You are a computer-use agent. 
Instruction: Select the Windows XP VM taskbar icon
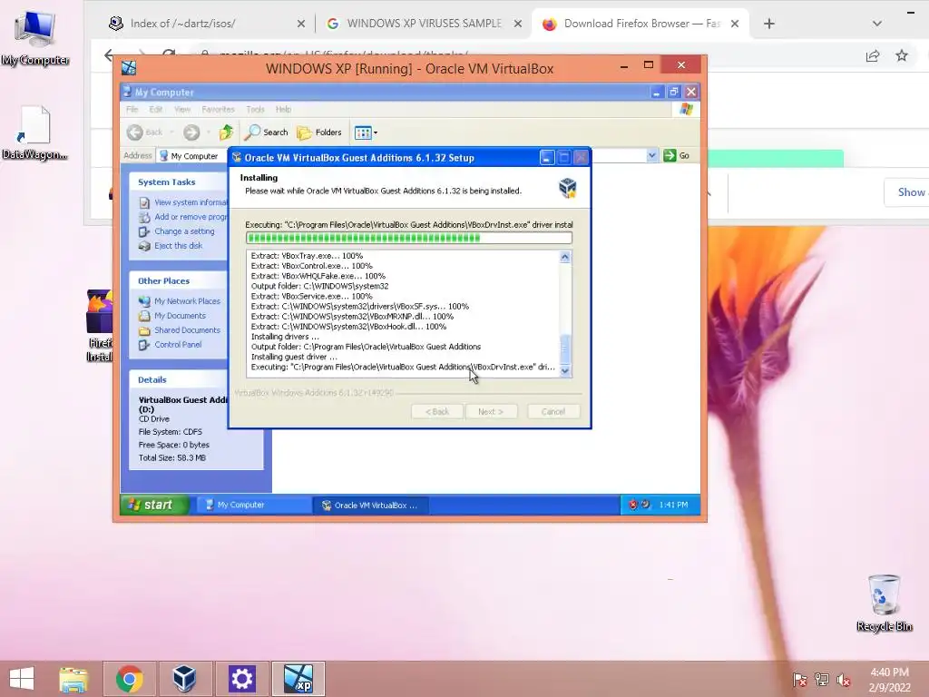(x=298, y=679)
